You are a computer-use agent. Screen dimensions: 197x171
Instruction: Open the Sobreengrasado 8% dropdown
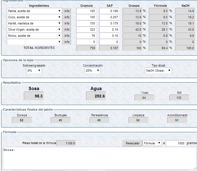[34, 70]
